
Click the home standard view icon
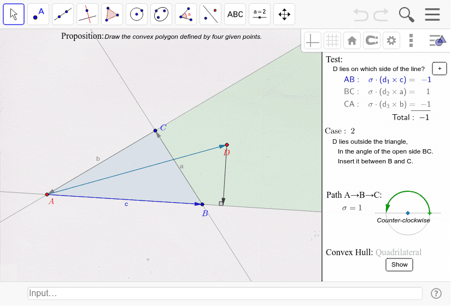tap(352, 40)
